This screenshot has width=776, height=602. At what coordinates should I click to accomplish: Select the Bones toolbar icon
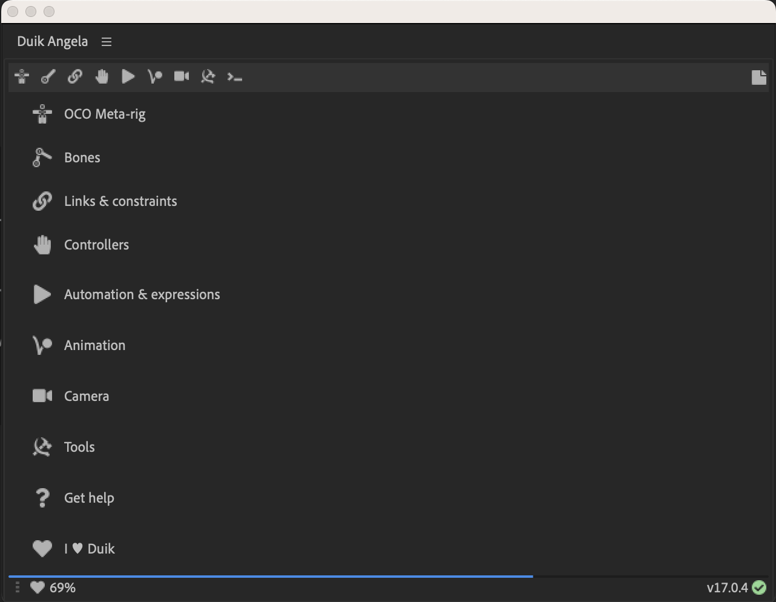coord(48,76)
